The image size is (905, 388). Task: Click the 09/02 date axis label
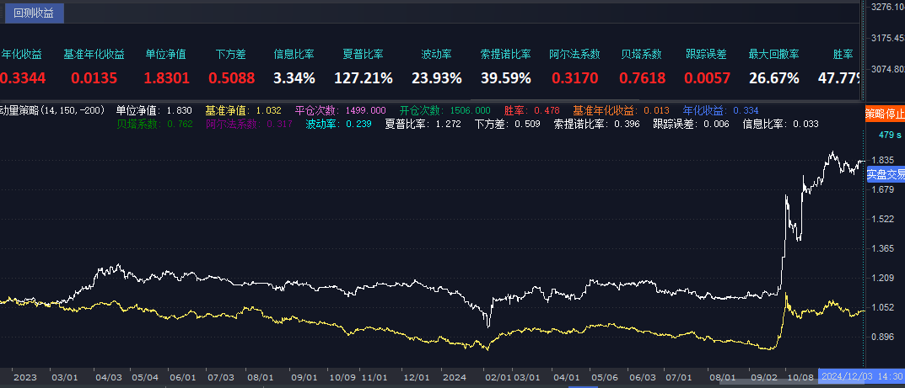point(764,377)
